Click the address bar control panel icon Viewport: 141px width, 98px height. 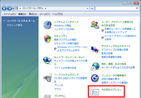point(17,8)
